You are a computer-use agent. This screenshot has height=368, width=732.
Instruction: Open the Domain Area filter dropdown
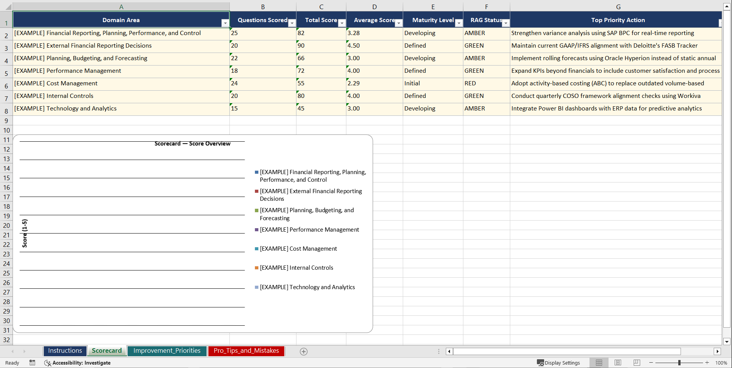click(226, 23)
